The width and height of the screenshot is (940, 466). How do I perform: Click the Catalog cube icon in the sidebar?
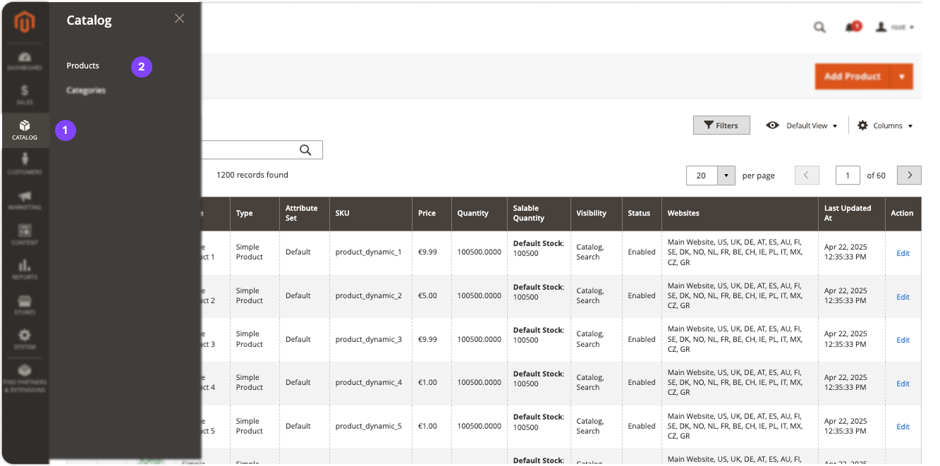pyautogui.click(x=25, y=126)
